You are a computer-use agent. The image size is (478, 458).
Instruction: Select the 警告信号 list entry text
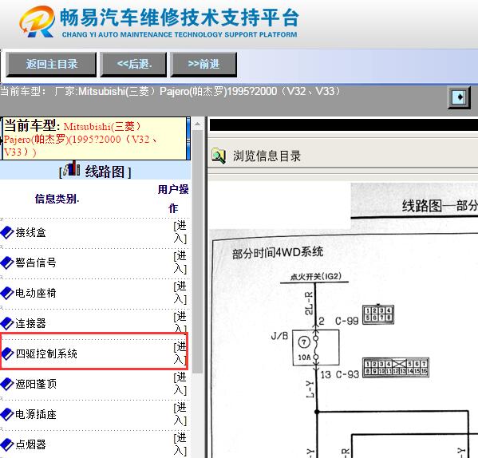coord(36,263)
